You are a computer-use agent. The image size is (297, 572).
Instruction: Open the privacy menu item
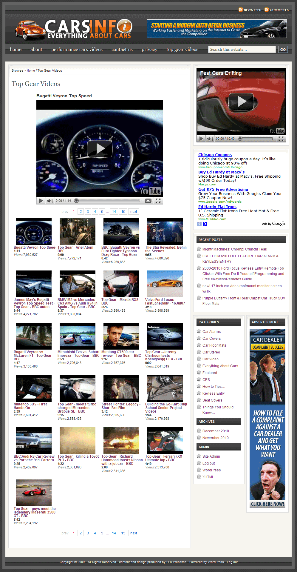click(149, 50)
